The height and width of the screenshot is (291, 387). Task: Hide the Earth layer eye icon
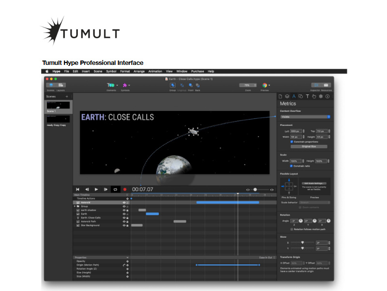[x=124, y=214]
